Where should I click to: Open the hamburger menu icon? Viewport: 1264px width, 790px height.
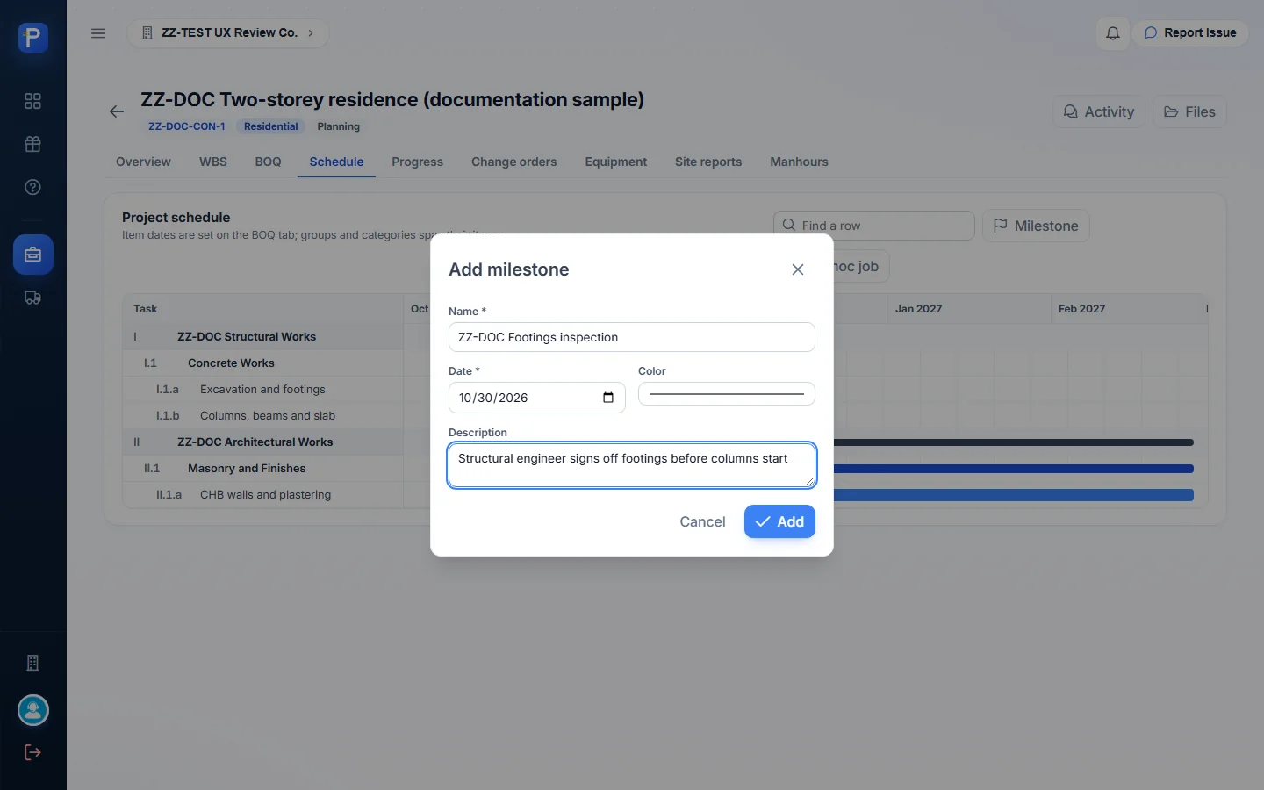(98, 33)
